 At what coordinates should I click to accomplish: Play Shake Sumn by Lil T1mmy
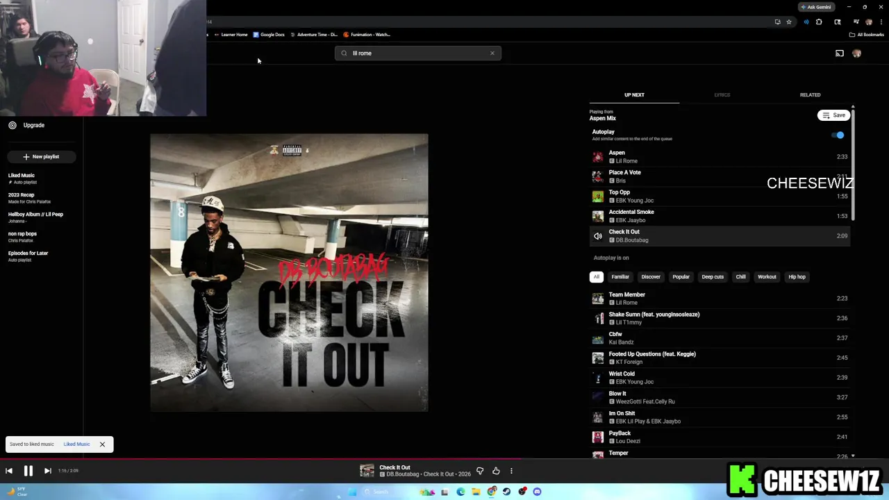pos(720,318)
